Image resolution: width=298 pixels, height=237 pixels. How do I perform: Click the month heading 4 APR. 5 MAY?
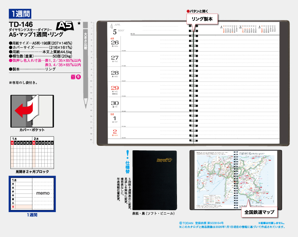click(x=117, y=29)
